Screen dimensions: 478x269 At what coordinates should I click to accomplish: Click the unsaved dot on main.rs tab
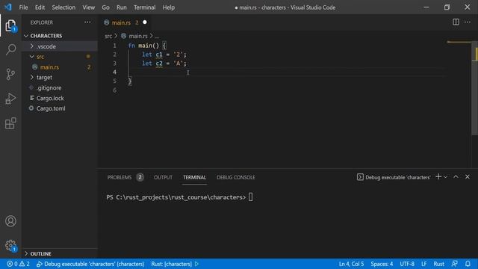(x=145, y=22)
